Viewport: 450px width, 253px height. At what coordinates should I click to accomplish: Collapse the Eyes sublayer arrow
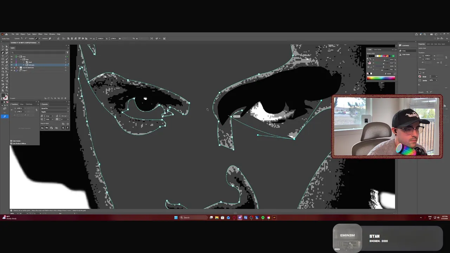[21, 59]
